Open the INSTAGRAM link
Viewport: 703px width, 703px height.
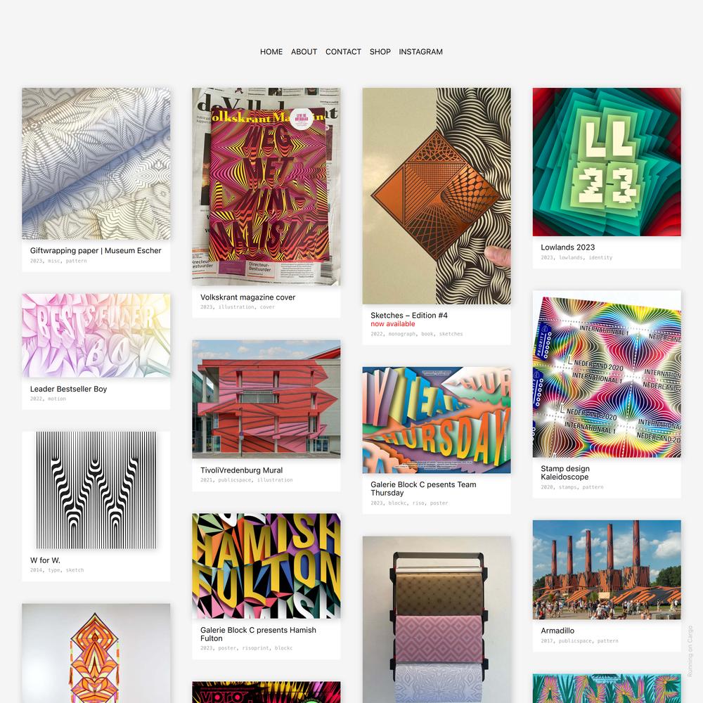coord(420,51)
